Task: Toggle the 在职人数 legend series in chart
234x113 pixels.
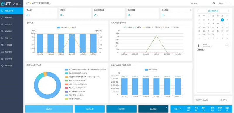Action: (62, 27)
